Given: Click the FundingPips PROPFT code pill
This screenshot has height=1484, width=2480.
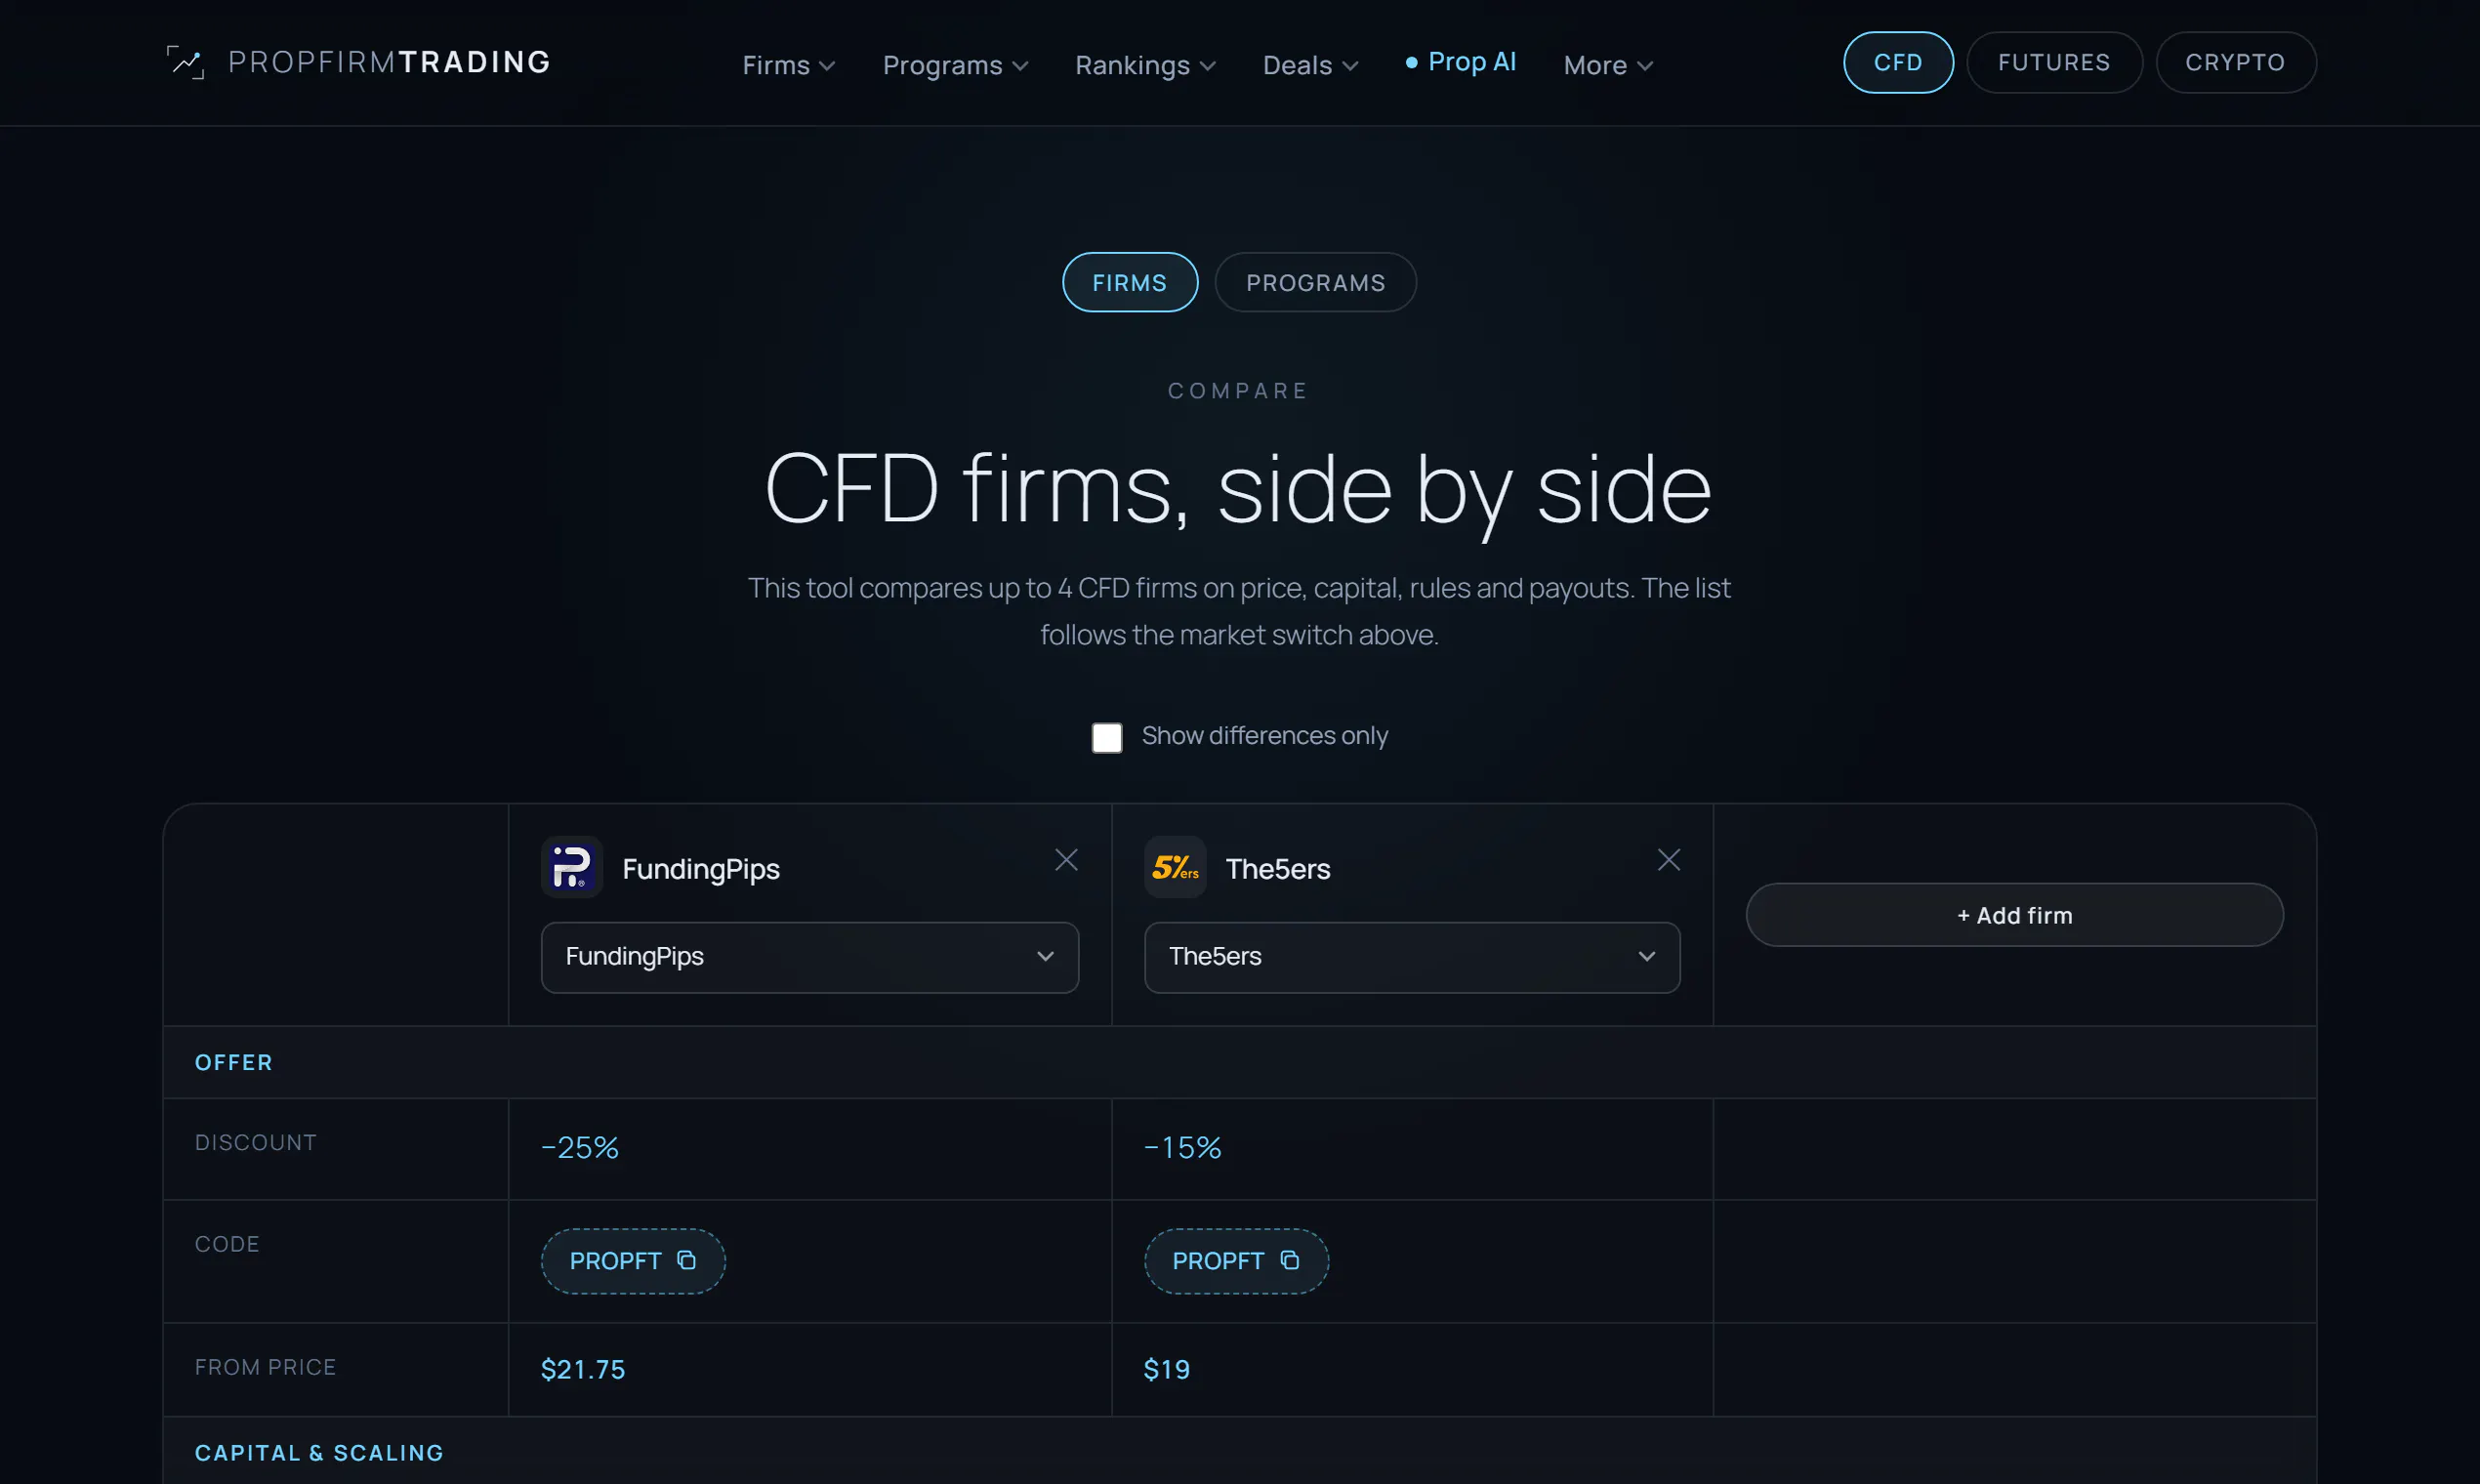Looking at the screenshot, I should 633,1261.
